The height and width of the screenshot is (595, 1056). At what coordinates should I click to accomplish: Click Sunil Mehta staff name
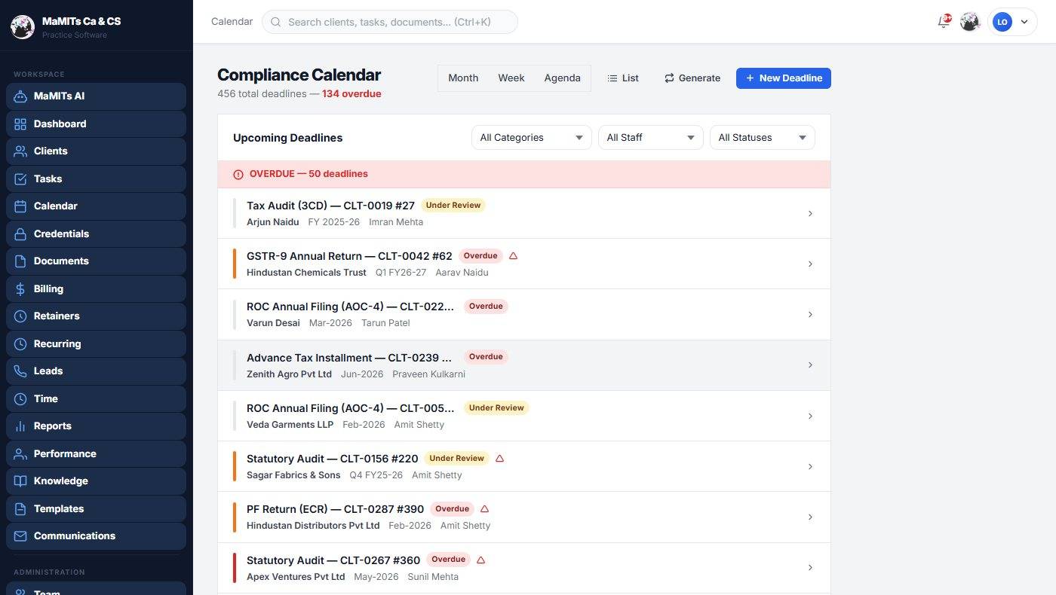coord(433,576)
